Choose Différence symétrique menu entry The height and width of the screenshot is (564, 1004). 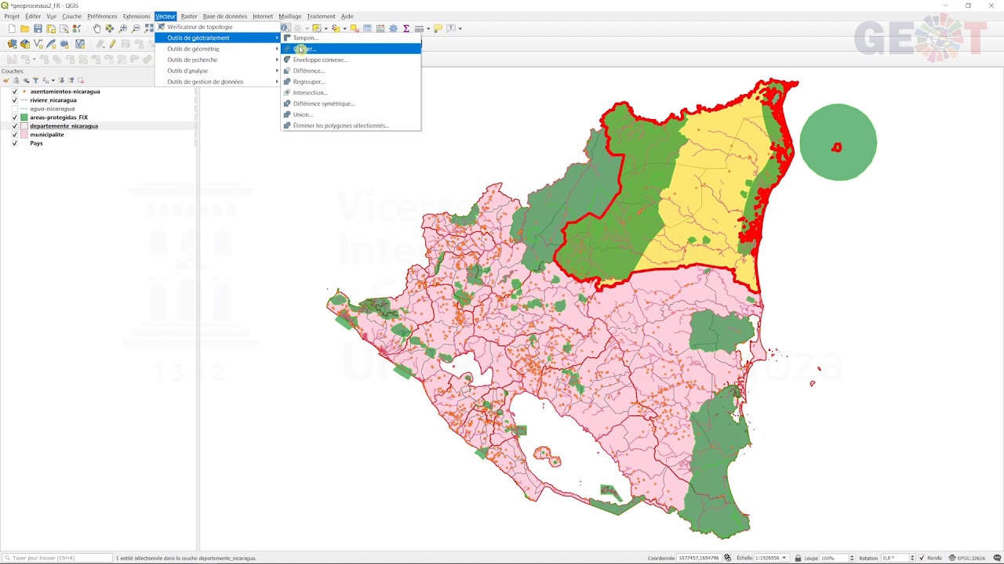click(351, 103)
